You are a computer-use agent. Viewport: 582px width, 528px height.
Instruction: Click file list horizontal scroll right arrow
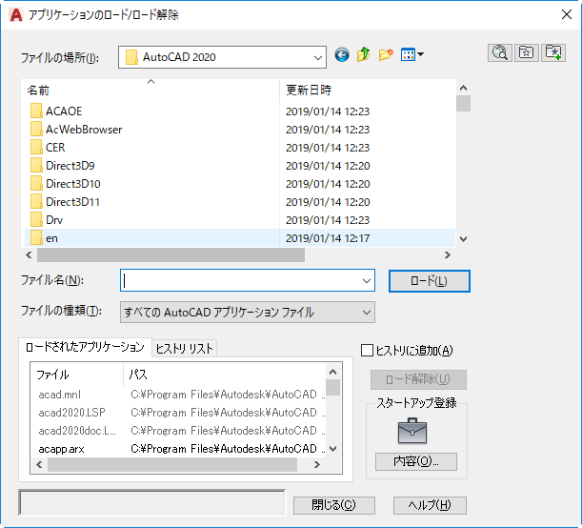pos(448,255)
